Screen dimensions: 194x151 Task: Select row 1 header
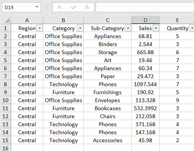(x=5, y=28)
